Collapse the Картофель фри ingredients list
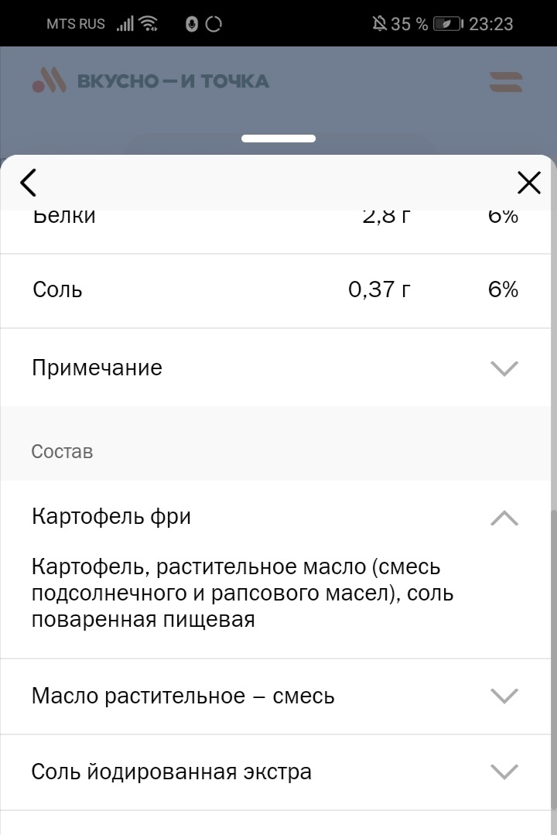The image size is (557, 835). (506, 516)
